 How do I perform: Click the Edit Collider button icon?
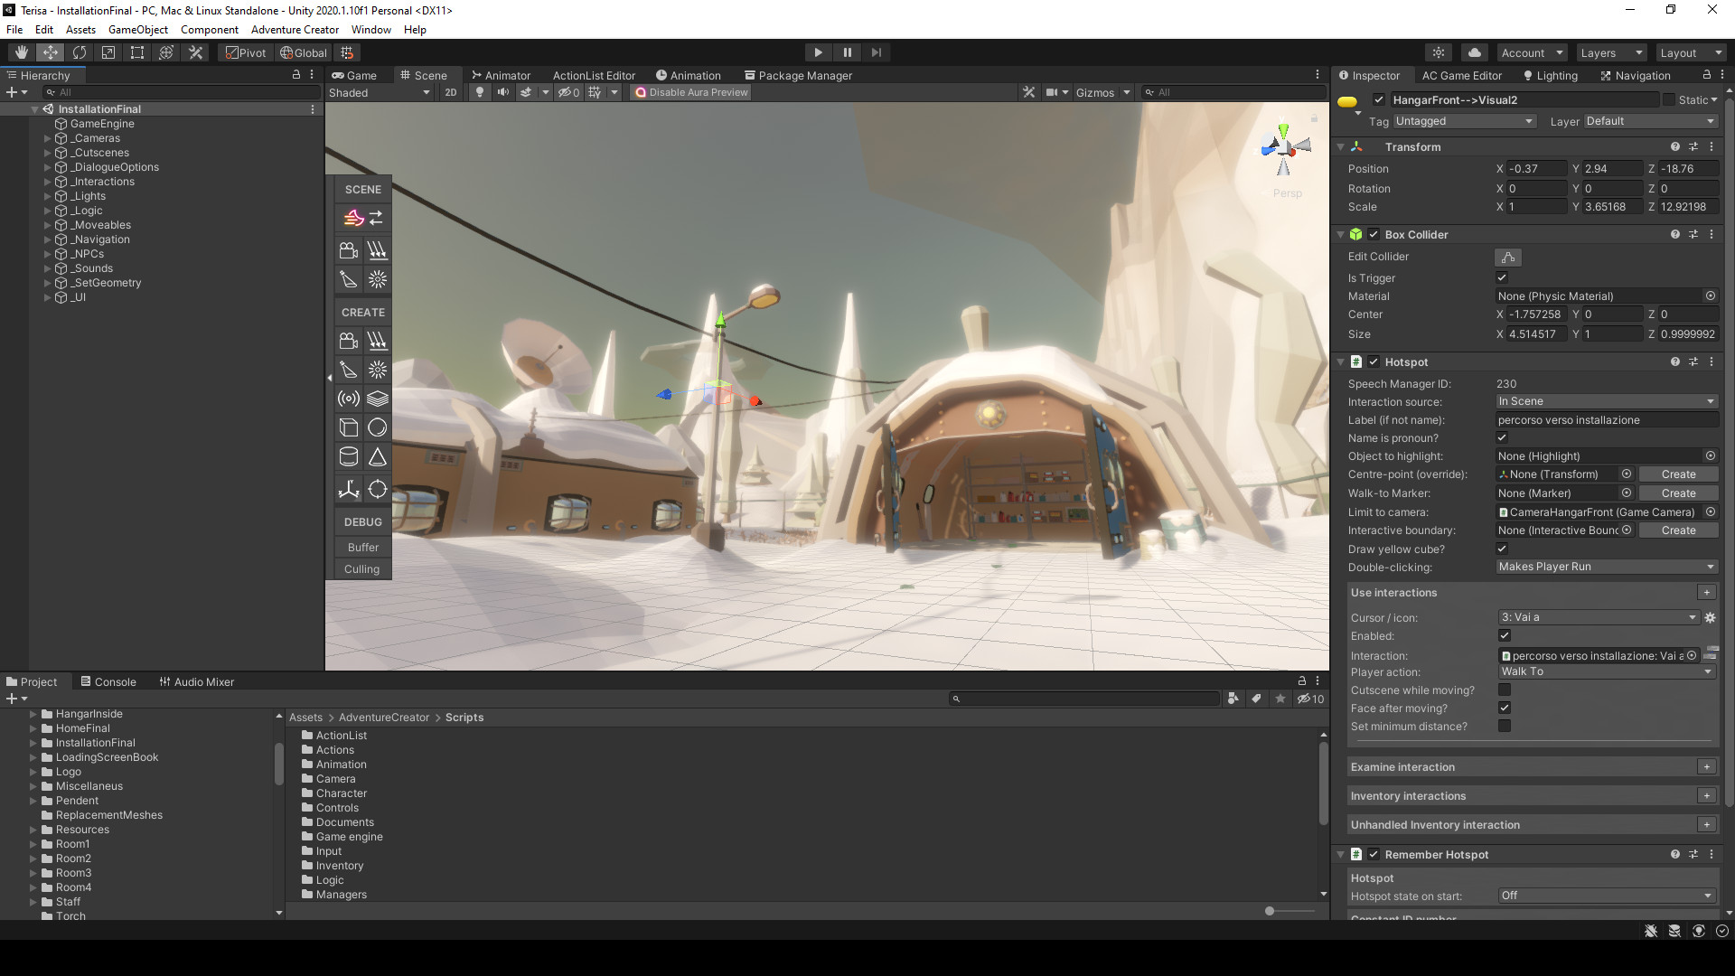(x=1508, y=257)
